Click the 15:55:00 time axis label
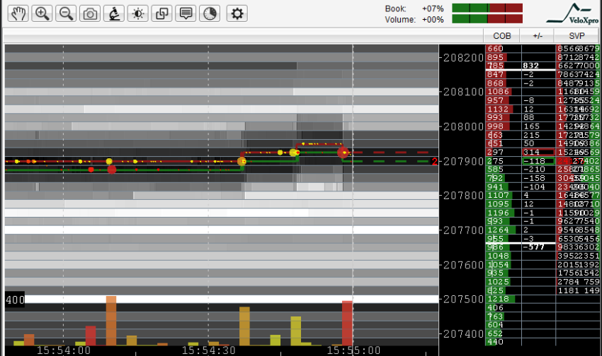 pyautogui.click(x=353, y=350)
